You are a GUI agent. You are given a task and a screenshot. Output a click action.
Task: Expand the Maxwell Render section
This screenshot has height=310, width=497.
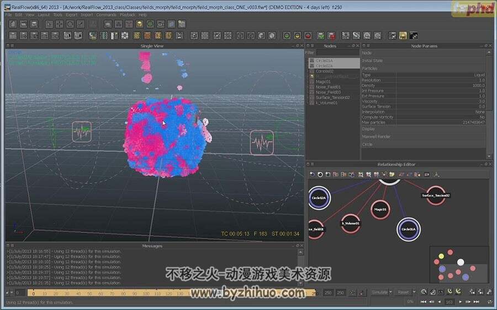[x=423, y=137]
